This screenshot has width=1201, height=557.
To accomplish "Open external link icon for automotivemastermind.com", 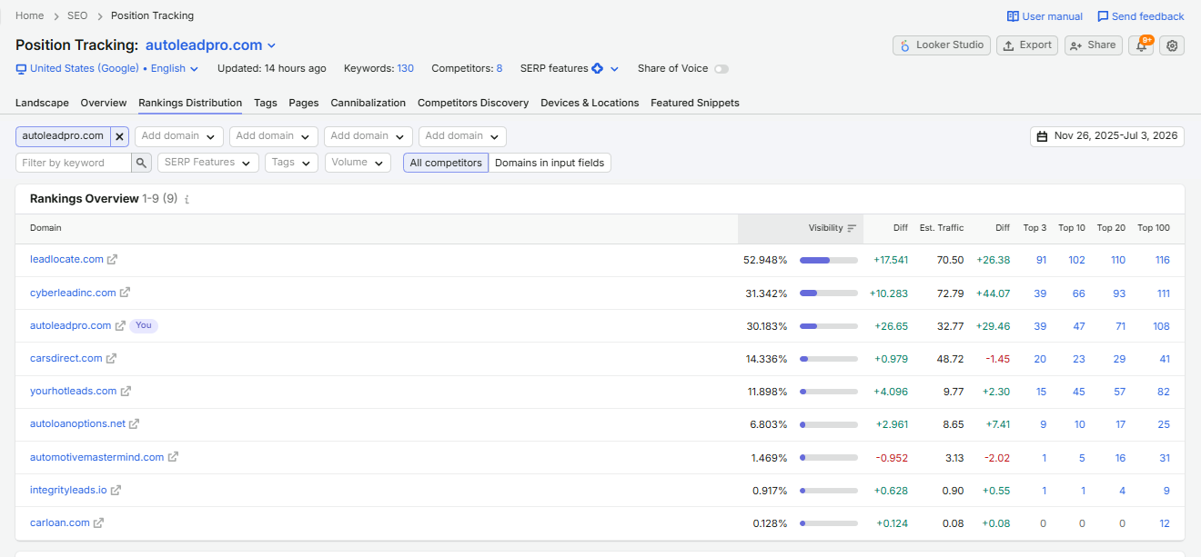I will pyautogui.click(x=174, y=457).
